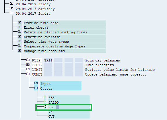Viewport: 167px width, 120px height.
Task: Open the ZL table document icon
Action: point(45,107)
